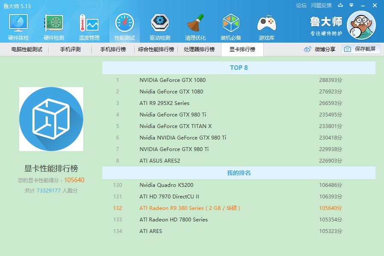Select ATI HD 7970 DirectCU II row
The width and height of the screenshot is (384, 256).
pos(239,196)
